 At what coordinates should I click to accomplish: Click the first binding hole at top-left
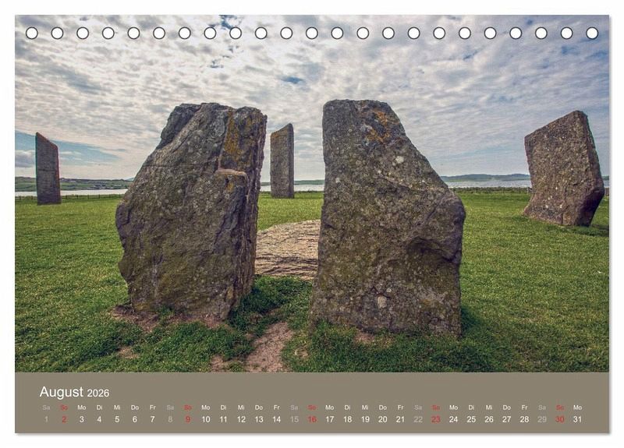[x=32, y=33]
